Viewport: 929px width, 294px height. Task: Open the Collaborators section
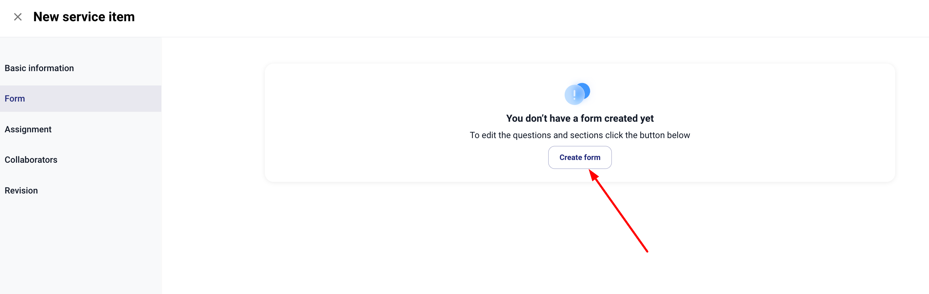[x=31, y=160]
